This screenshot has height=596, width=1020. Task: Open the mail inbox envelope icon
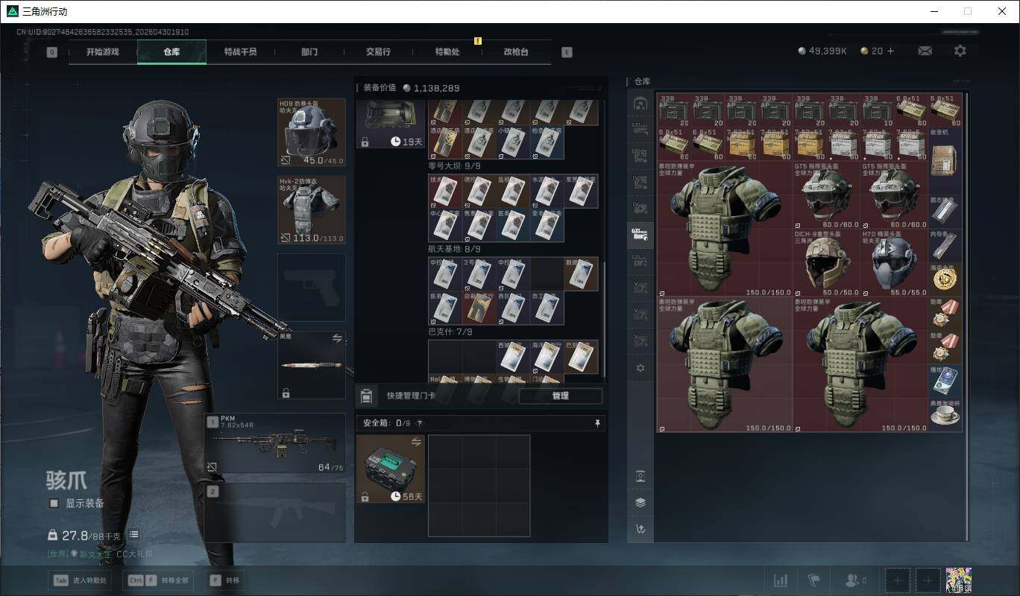tap(925, 51)
